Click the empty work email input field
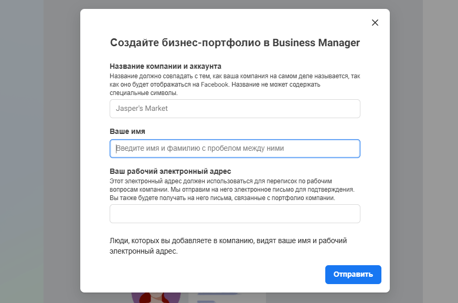 pos(235,214)
